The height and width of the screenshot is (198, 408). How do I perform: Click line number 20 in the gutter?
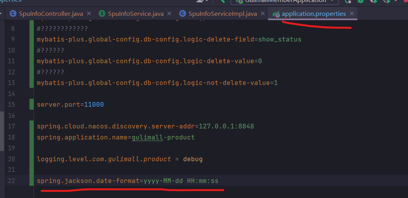coord(11,159)
